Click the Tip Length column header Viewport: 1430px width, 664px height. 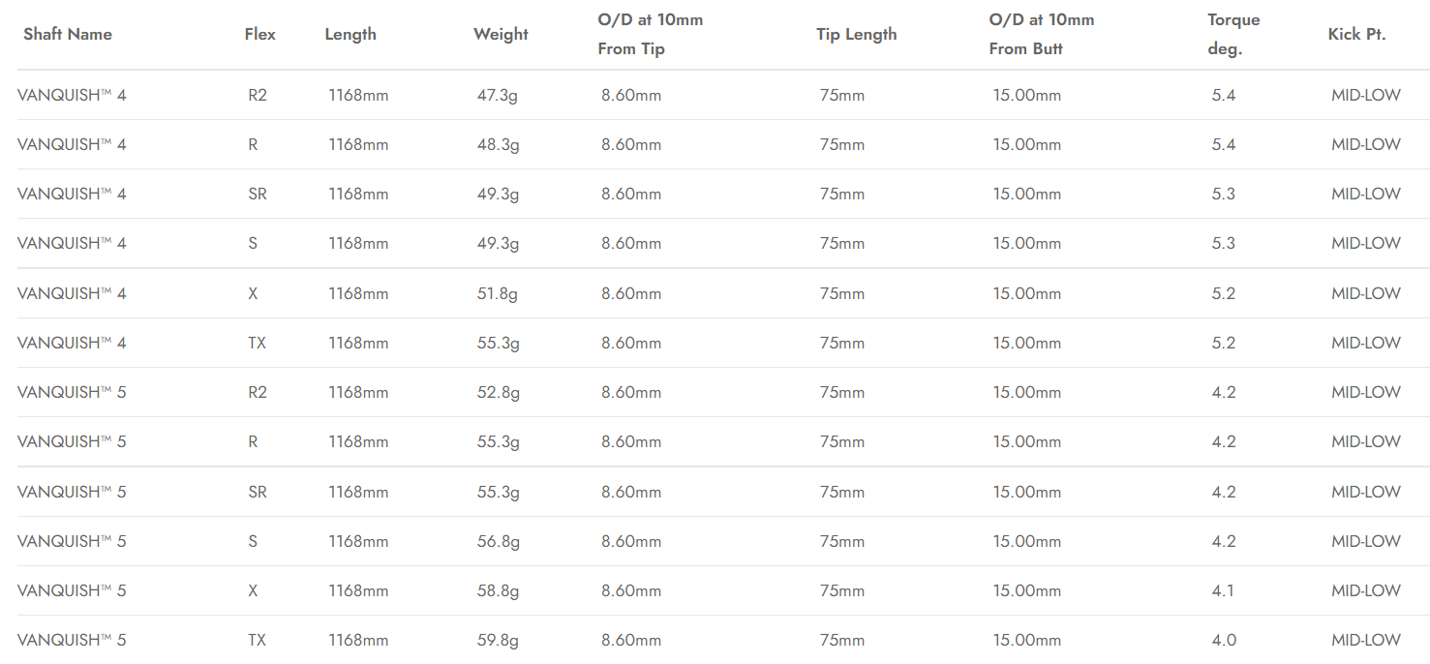[x=856, y=34]
